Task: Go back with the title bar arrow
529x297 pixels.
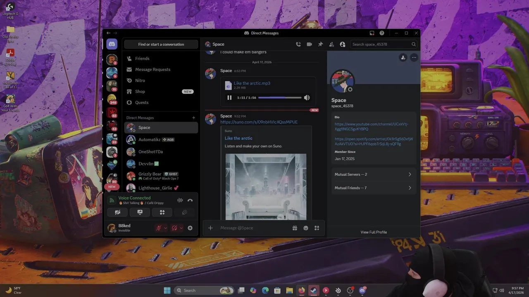Action: [x=108, y=33]
